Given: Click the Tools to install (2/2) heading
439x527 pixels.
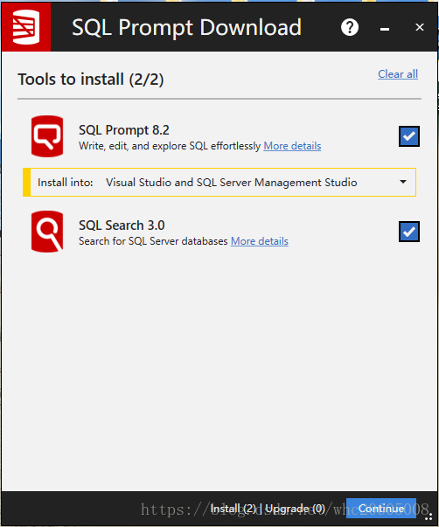Looking at the screenshot, I should (x=90, y=80).
